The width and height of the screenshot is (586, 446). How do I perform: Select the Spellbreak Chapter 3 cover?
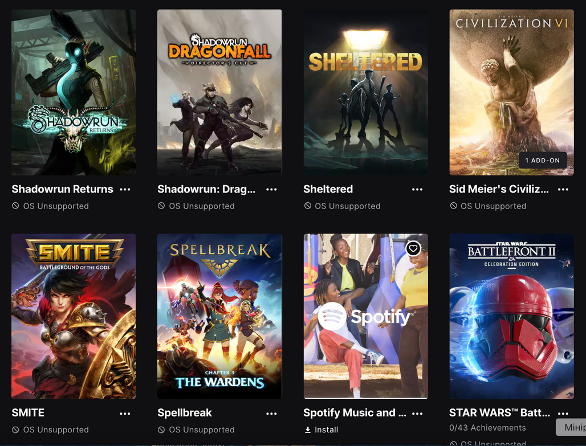pyautogui.click(x=219, y=316)
